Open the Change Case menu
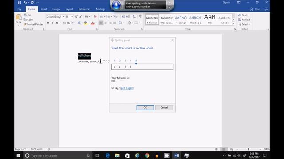 pyautogui.click(x=87, y=17)
